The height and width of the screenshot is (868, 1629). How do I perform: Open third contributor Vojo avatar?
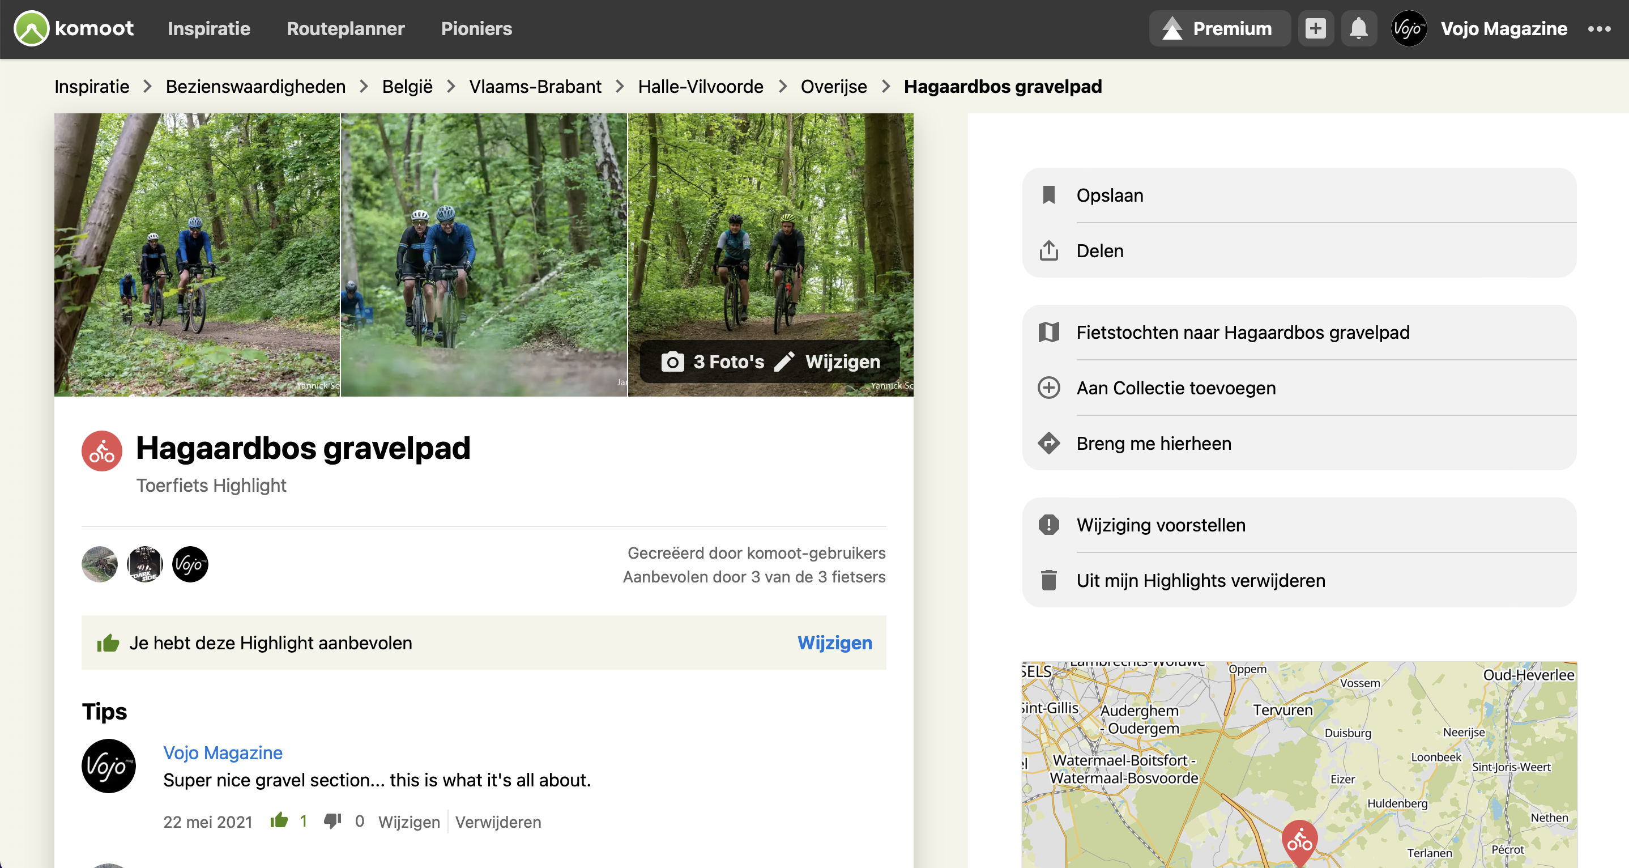click(190, 564)
